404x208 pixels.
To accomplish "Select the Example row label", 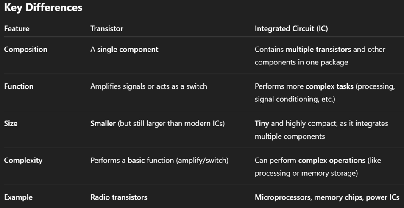I will click(x=18, y=197).
